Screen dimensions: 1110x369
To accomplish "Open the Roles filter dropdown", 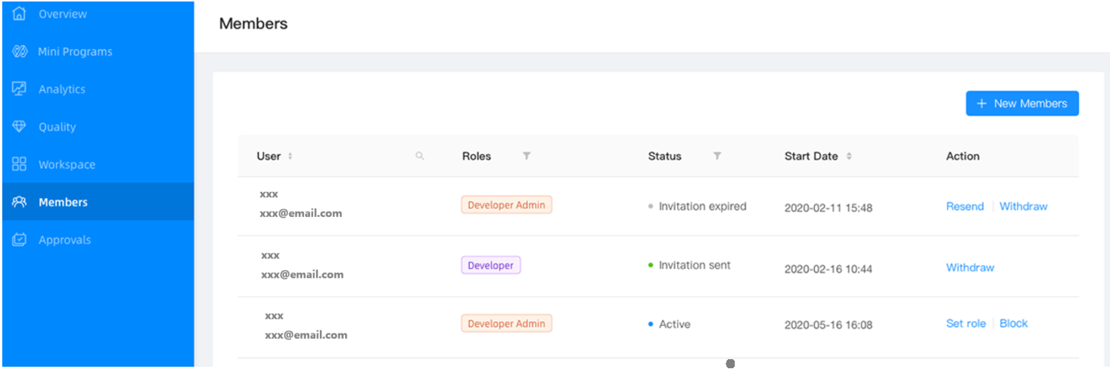I will click(x=527, y=157).
